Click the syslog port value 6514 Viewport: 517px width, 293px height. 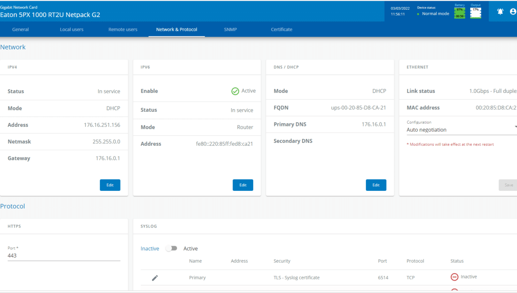tap(383, 278)
